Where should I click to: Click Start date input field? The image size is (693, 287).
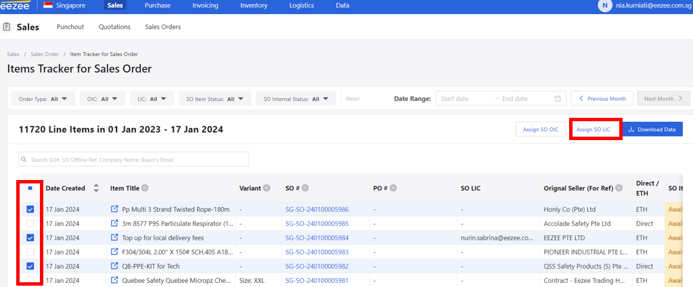tap(464, 99)
